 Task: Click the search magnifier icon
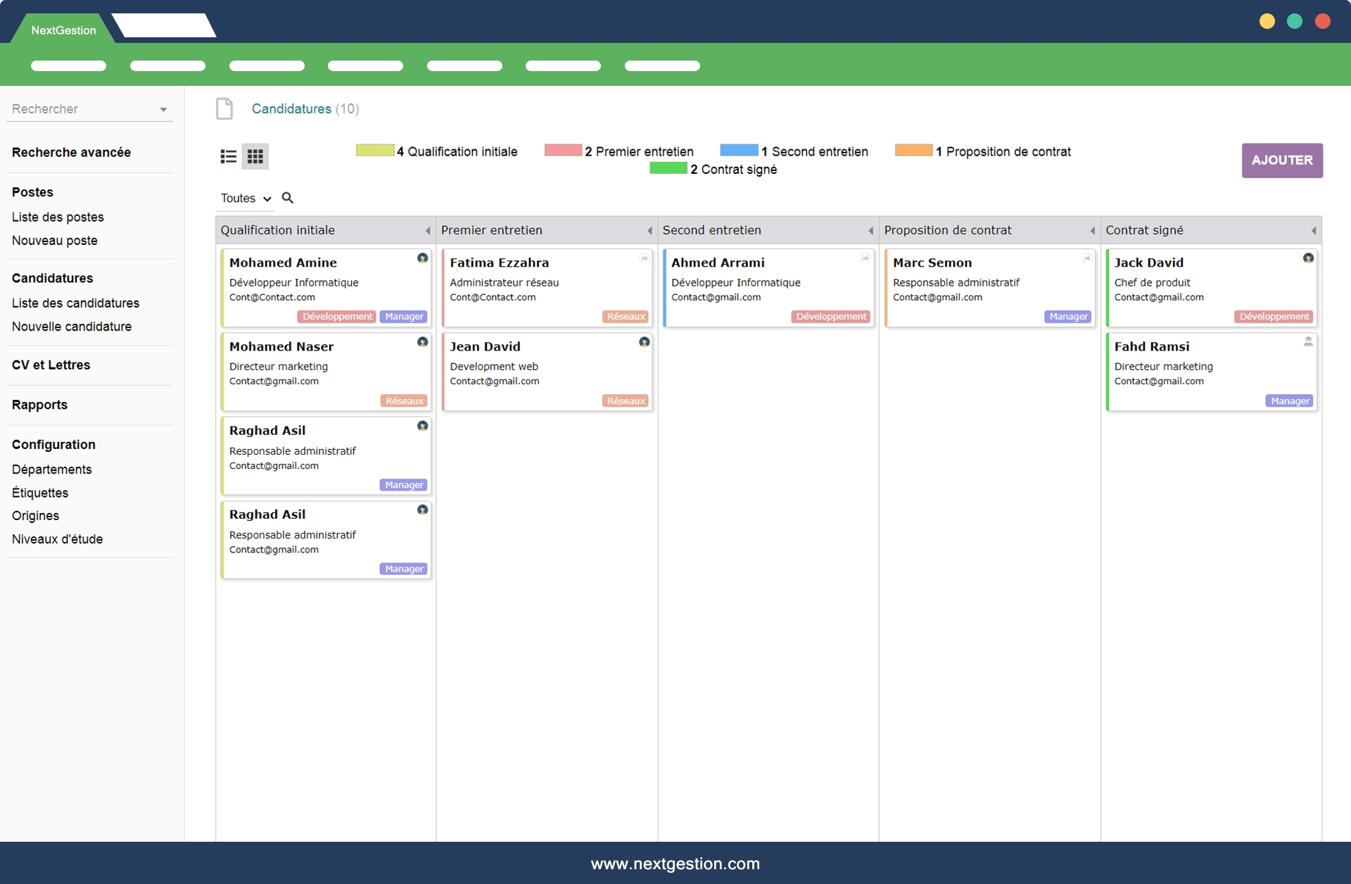coord(288,198)
